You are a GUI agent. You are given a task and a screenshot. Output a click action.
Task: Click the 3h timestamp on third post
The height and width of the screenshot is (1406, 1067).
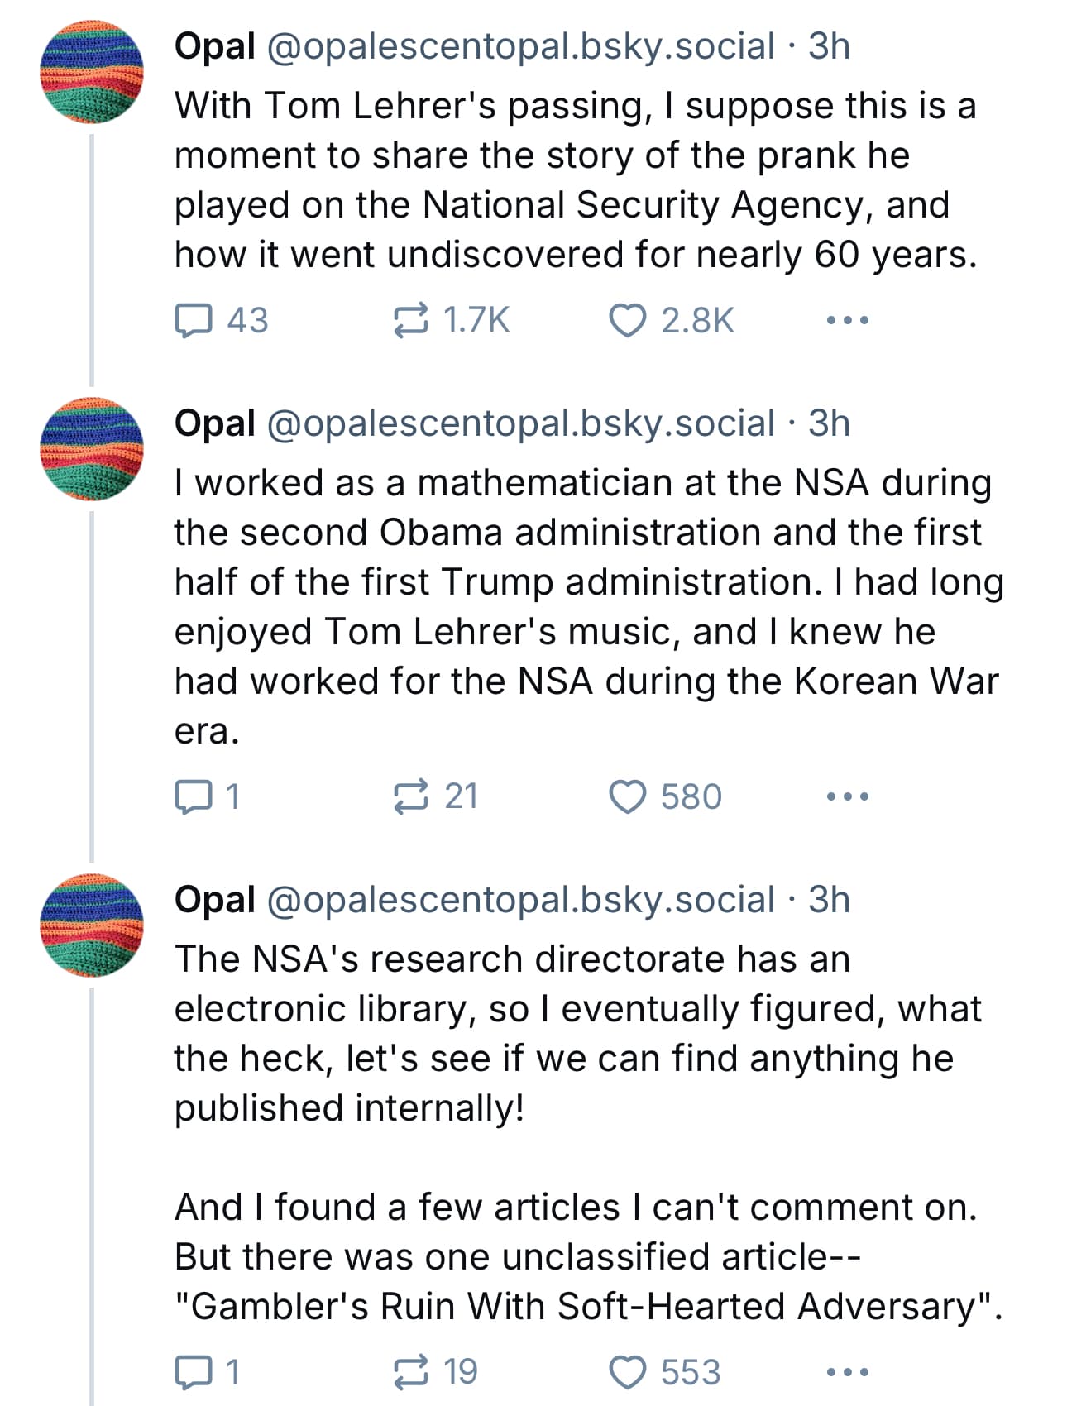click(829, 900)
